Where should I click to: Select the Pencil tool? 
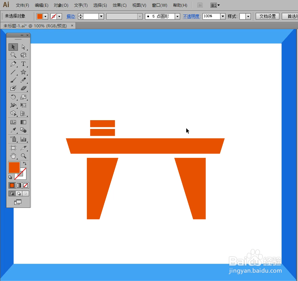[23, 80]
